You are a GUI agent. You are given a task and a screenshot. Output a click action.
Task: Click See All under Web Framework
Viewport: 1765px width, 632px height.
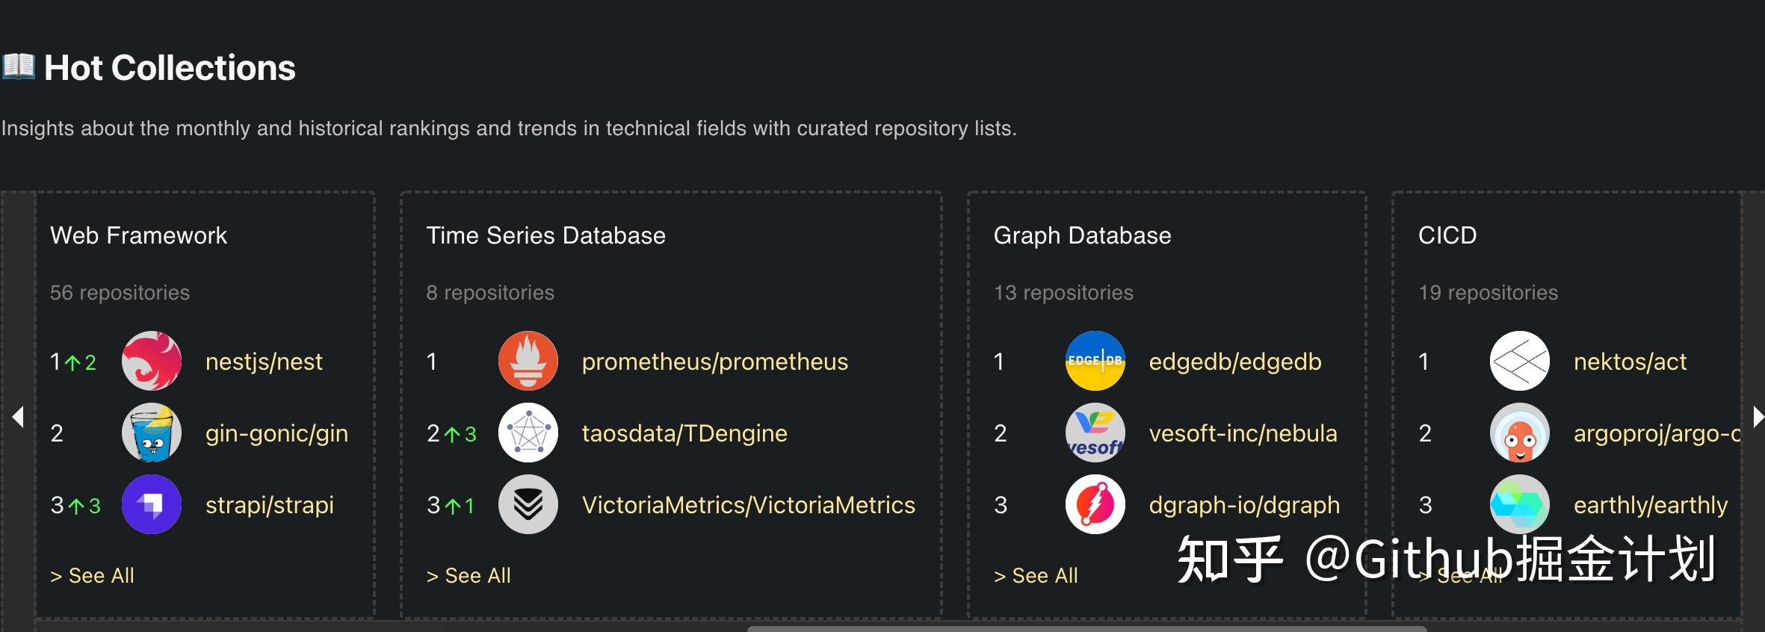[92, 575]
